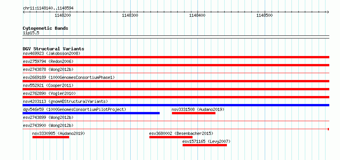Click the 1148400 ruler position label
The width and height of the screenshot is (340, 160).
coord(198,16)
